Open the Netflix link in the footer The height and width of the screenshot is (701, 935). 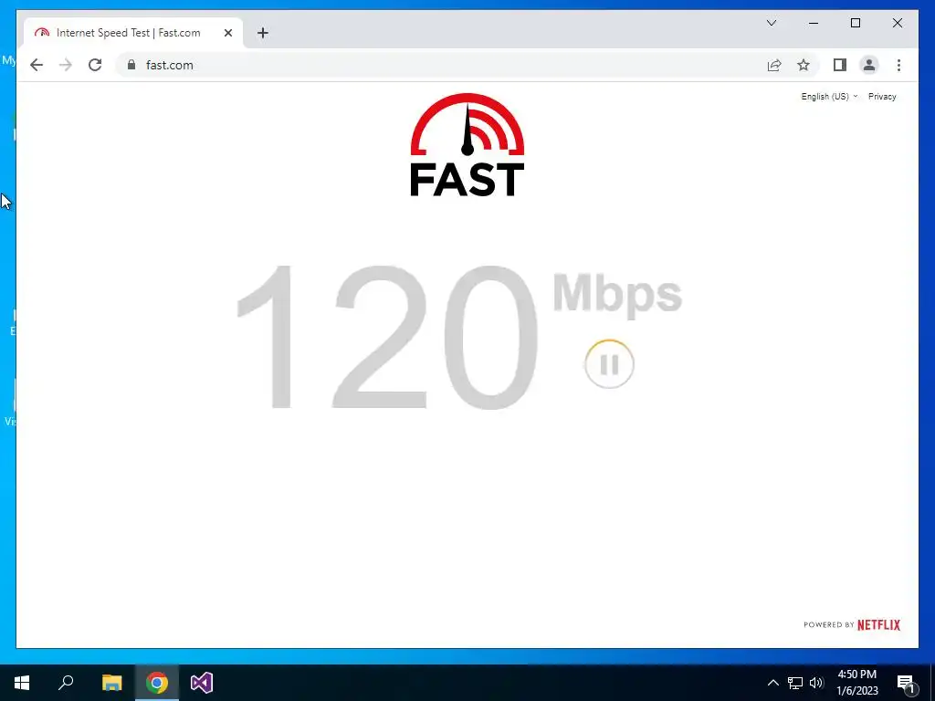point(878,624)
